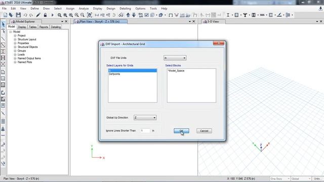Select the pointer tool in side toolbar

3,24
